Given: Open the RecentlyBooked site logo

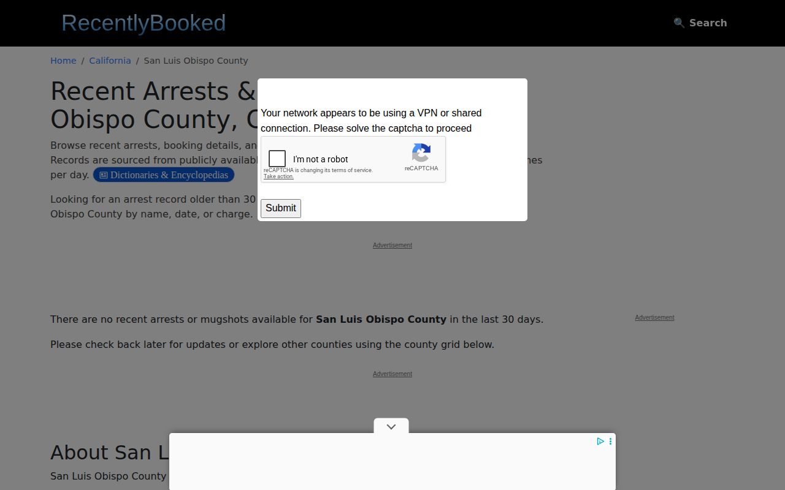Looking at the screenshot, I should pyautogui.click(x=144, y=23).
